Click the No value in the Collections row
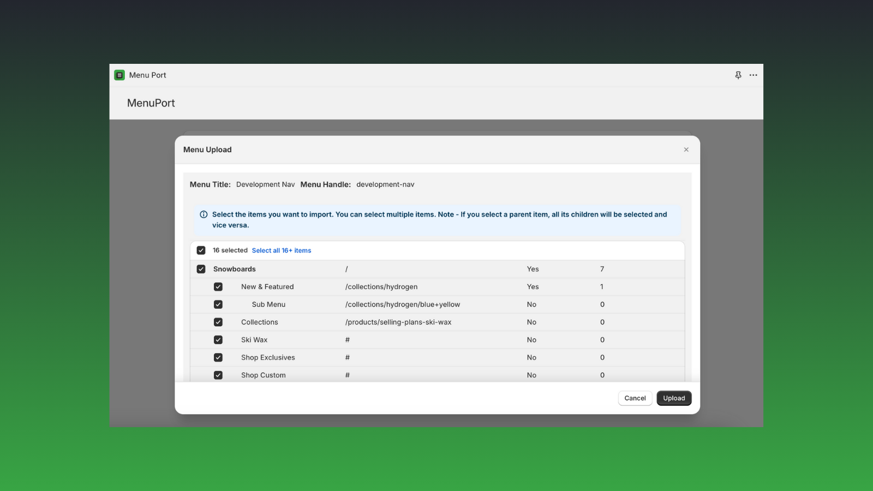The width and height of the screenshot is (873, 491). [x=531, y=322]
